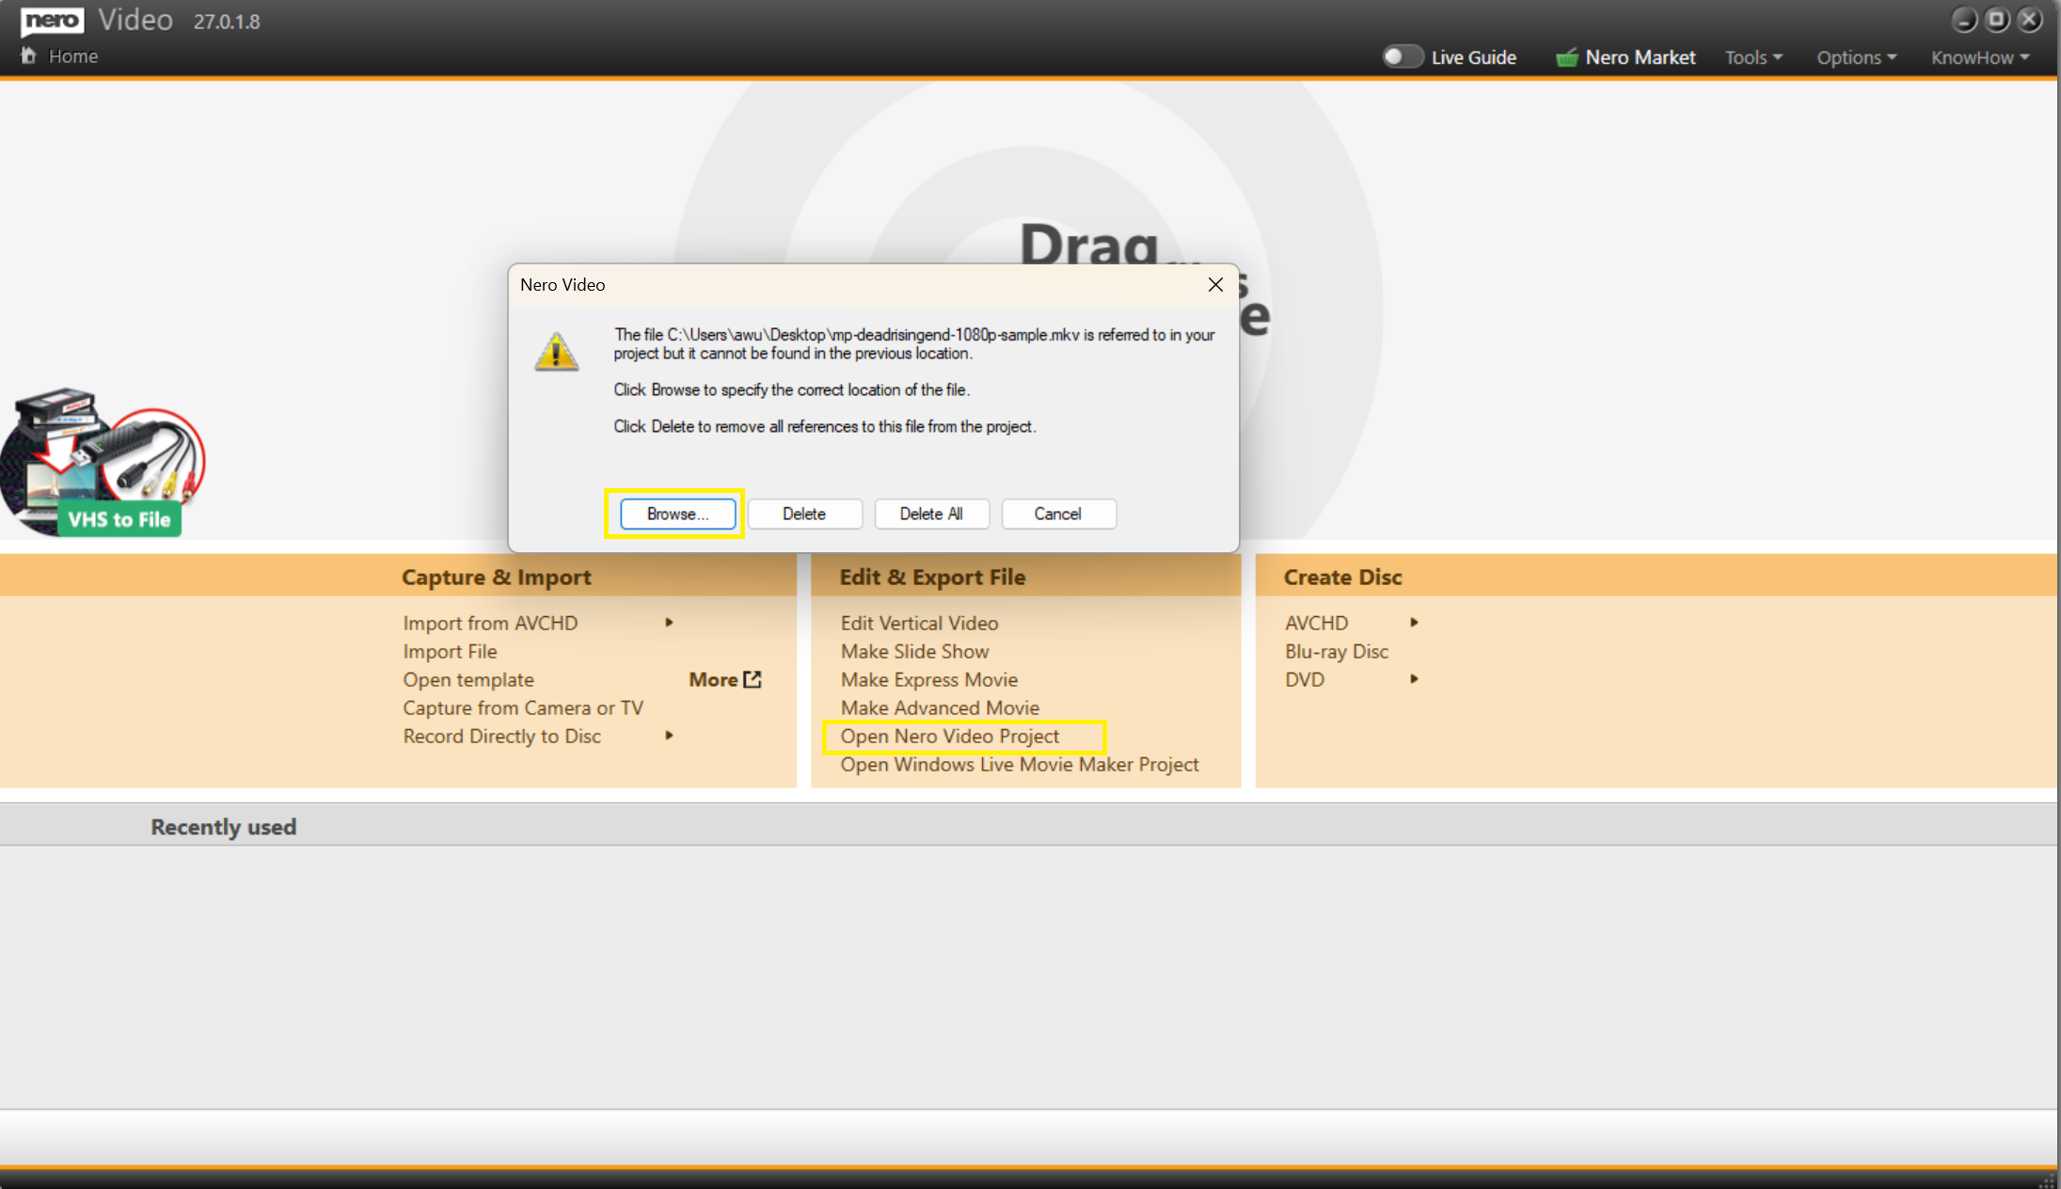Click the Delete All button

pyautogui.click(x=931, y=514)
